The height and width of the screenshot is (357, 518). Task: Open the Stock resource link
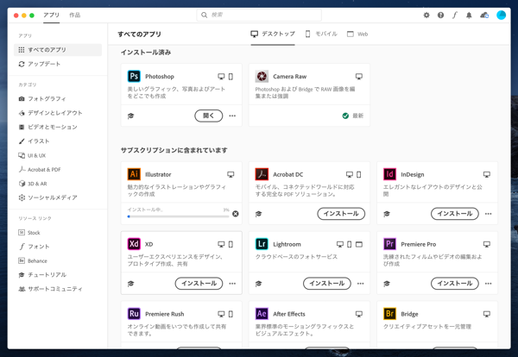[x=29, y=233]
